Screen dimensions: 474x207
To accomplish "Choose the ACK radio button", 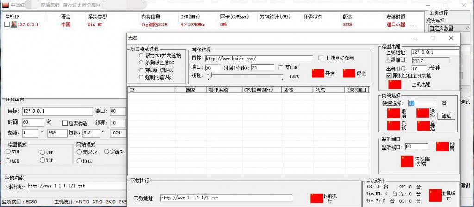I will (8, 161).
